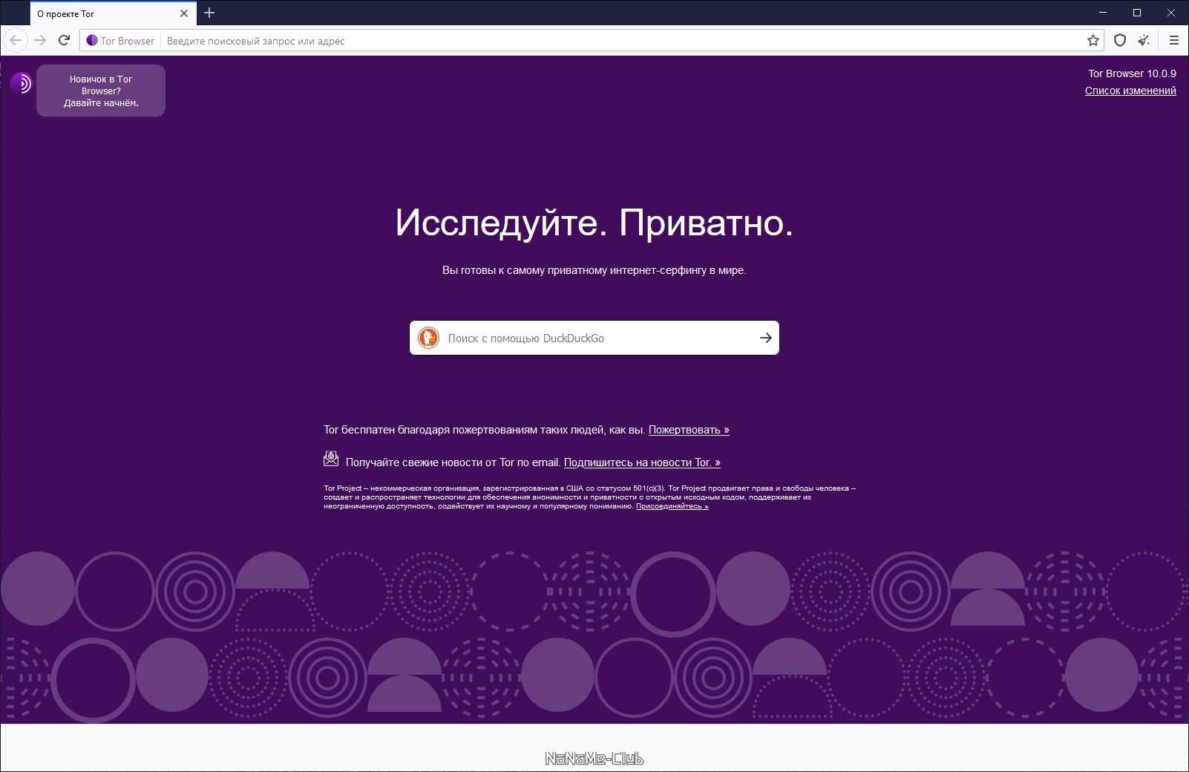
Task: Open the hamburger application menu
Action: (1173, 40)
